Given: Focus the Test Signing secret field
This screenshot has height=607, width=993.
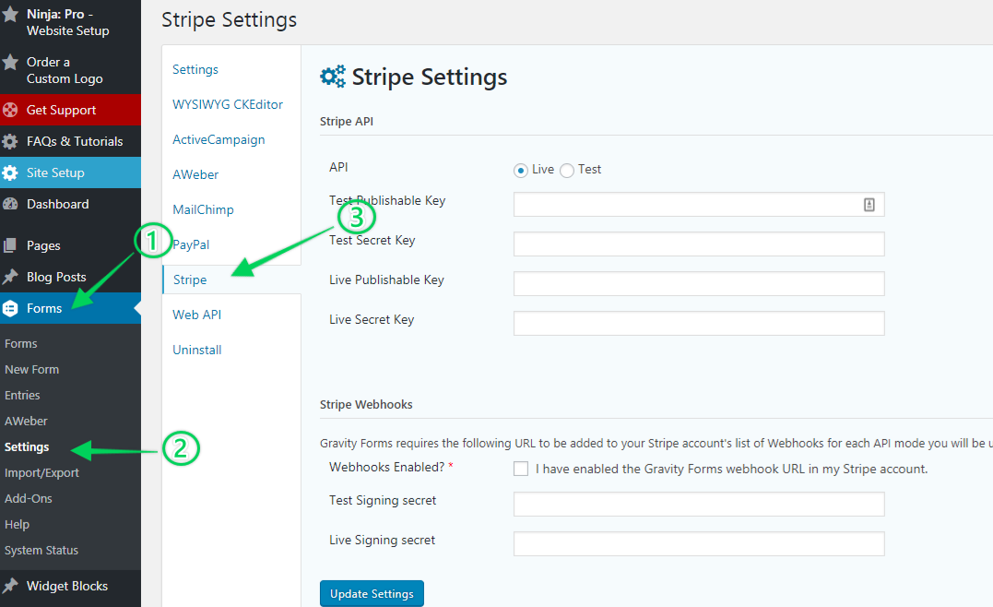Looking at the screenshot, I should pyautogui.click(x=699, y=505).
